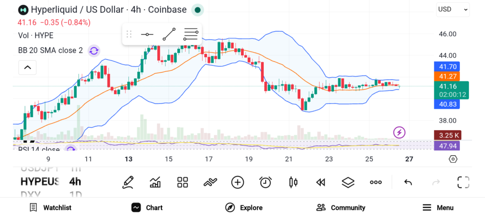Click the chart settings hexagon icon

(453, 159)
